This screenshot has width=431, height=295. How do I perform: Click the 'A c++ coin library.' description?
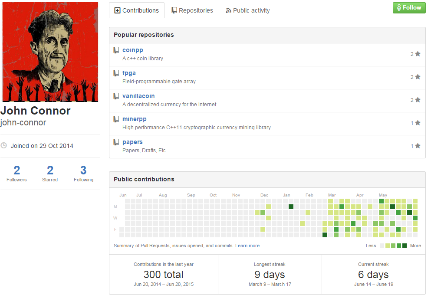[x=144, y=59]
